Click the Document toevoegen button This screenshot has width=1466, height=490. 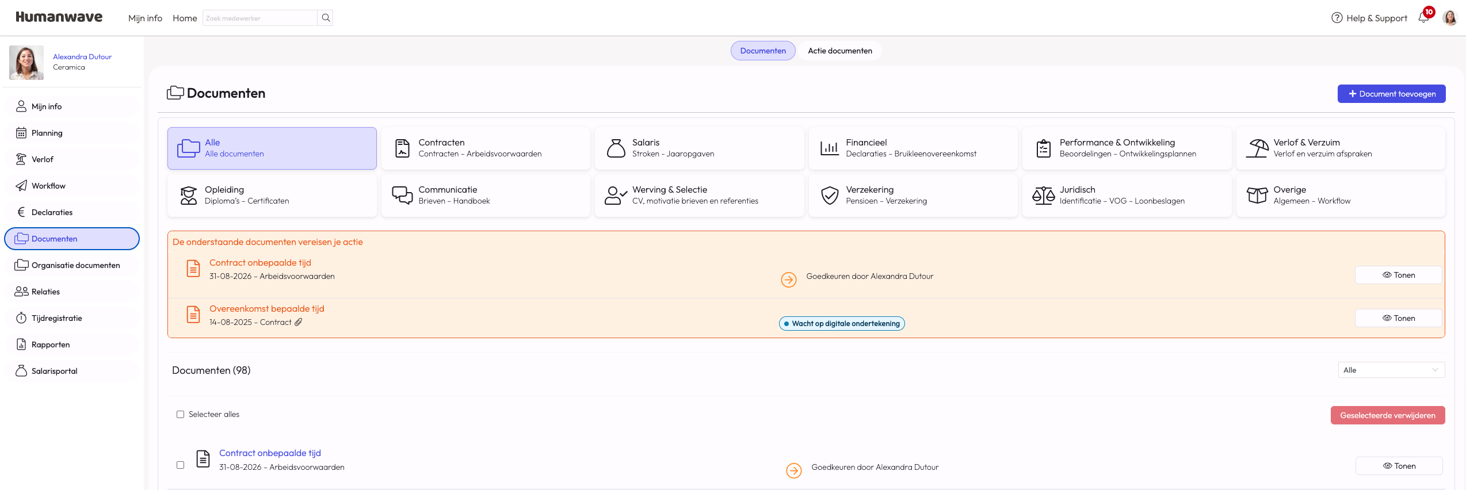point(1391,94)
